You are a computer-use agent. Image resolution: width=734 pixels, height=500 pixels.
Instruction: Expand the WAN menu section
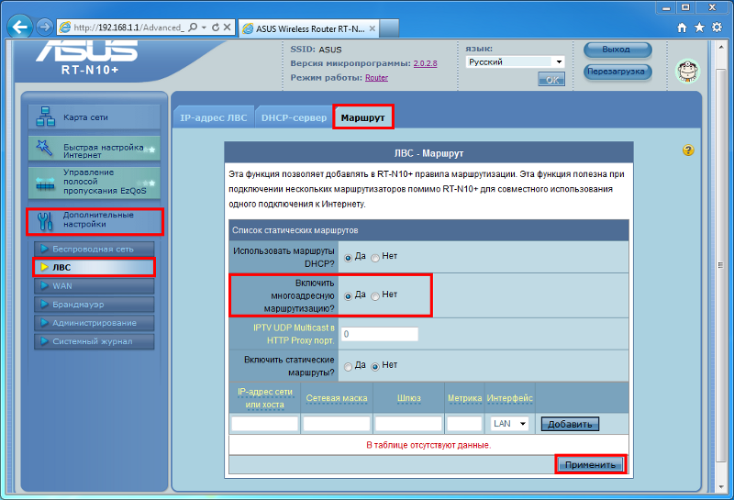62,285
